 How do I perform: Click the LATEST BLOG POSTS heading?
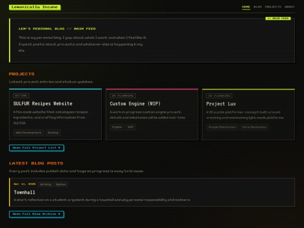36,163
